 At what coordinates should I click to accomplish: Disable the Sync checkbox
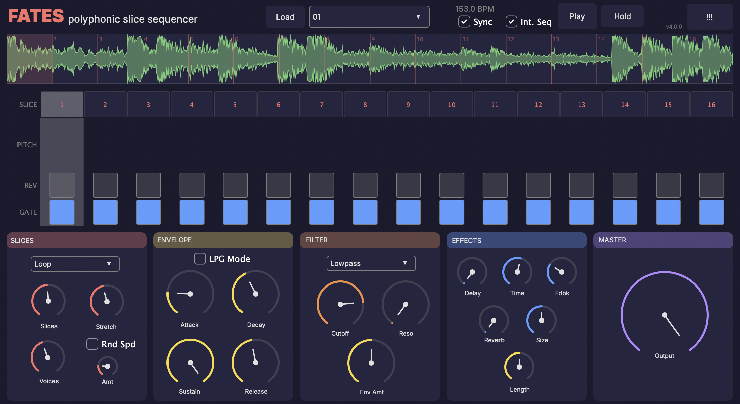[464, 22]
